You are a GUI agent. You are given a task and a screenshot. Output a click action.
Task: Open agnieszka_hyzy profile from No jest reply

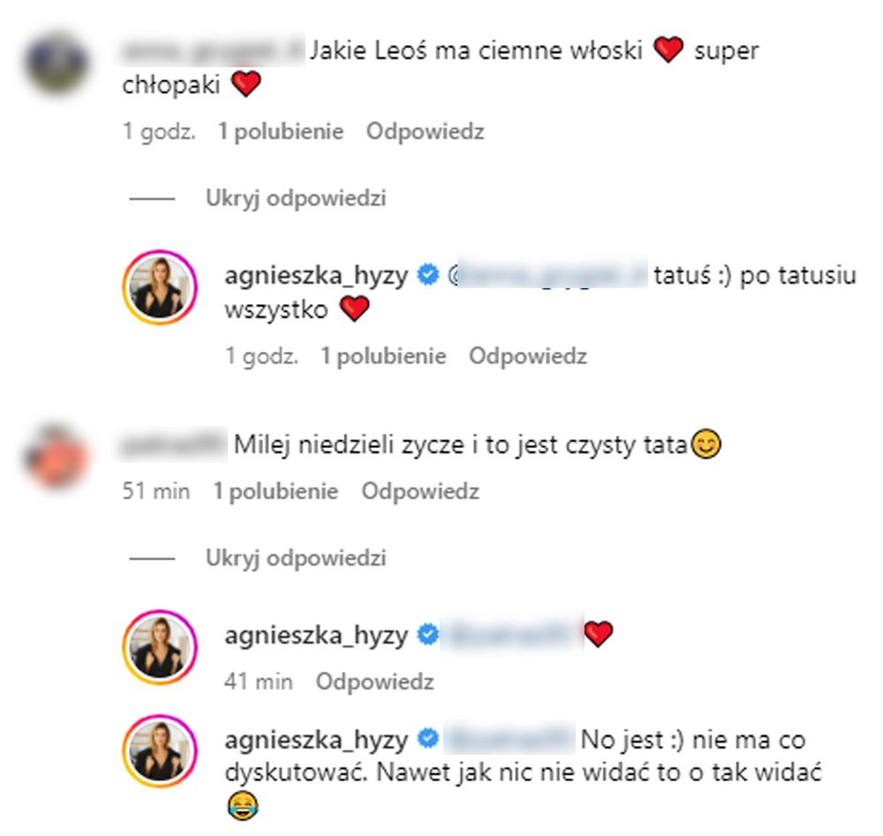(316, 741)
